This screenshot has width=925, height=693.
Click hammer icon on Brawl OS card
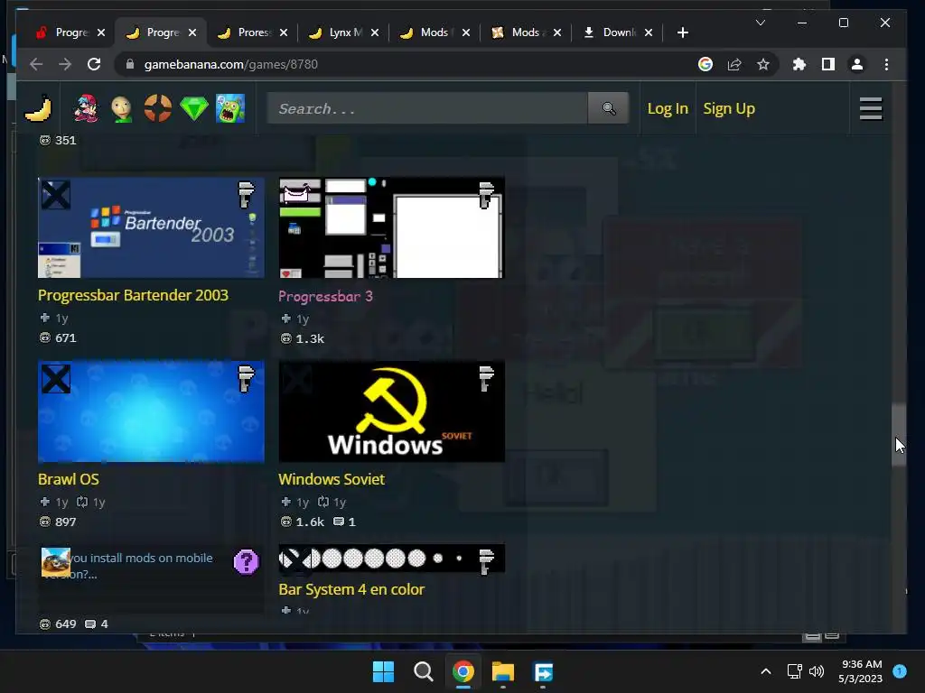(246, 378)
